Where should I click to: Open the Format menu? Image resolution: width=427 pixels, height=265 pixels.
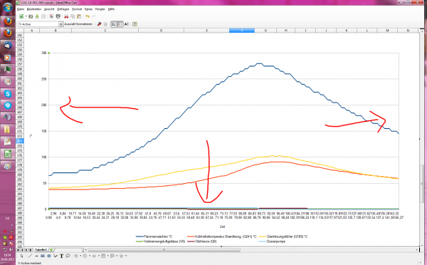77,9
